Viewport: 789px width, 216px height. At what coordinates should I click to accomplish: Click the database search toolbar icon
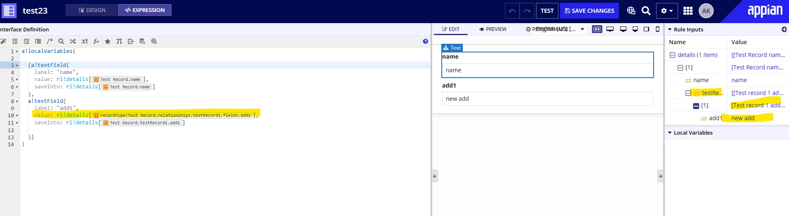pos(142,41)
